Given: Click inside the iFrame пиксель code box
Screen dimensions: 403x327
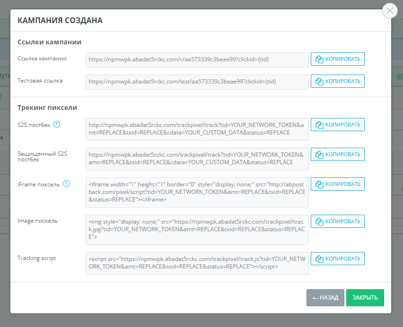Looking at the screenshot, I should coord(197,192).
